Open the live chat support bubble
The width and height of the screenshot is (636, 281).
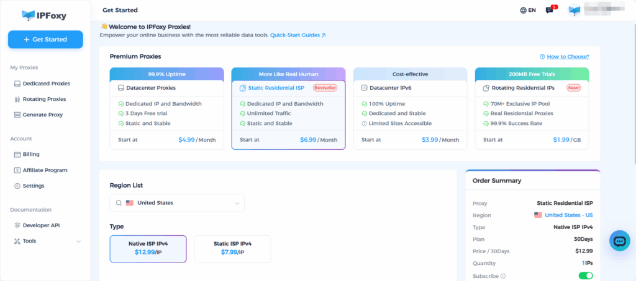click(x=619, y=241)
